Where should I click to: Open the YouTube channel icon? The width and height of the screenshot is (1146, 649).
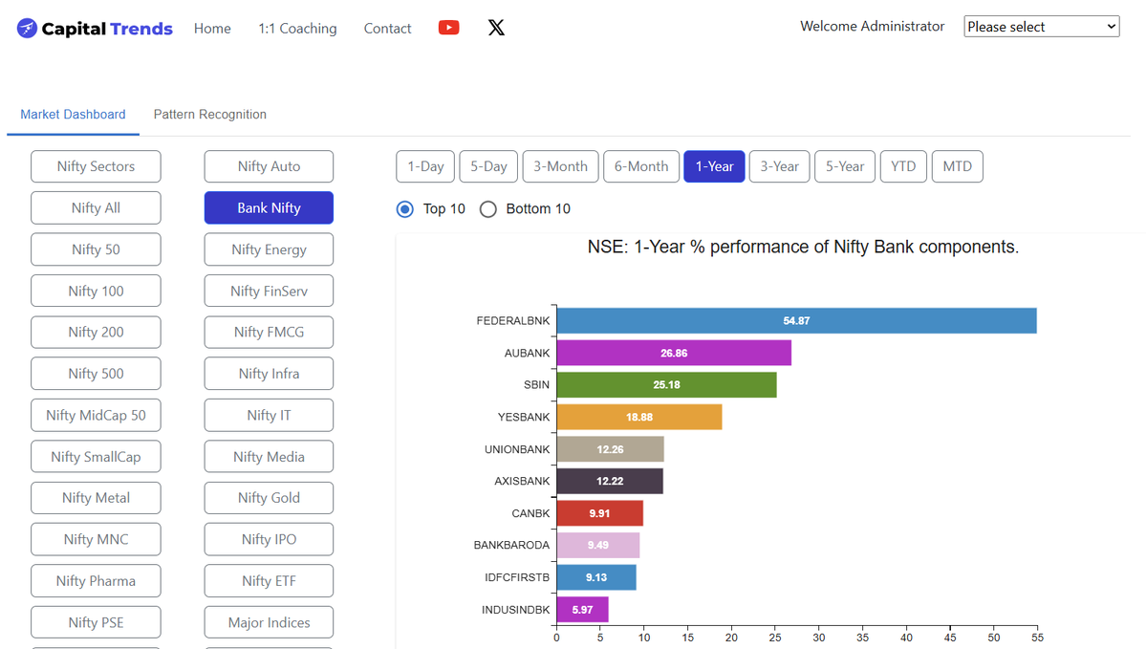click(x=449, y=28)
